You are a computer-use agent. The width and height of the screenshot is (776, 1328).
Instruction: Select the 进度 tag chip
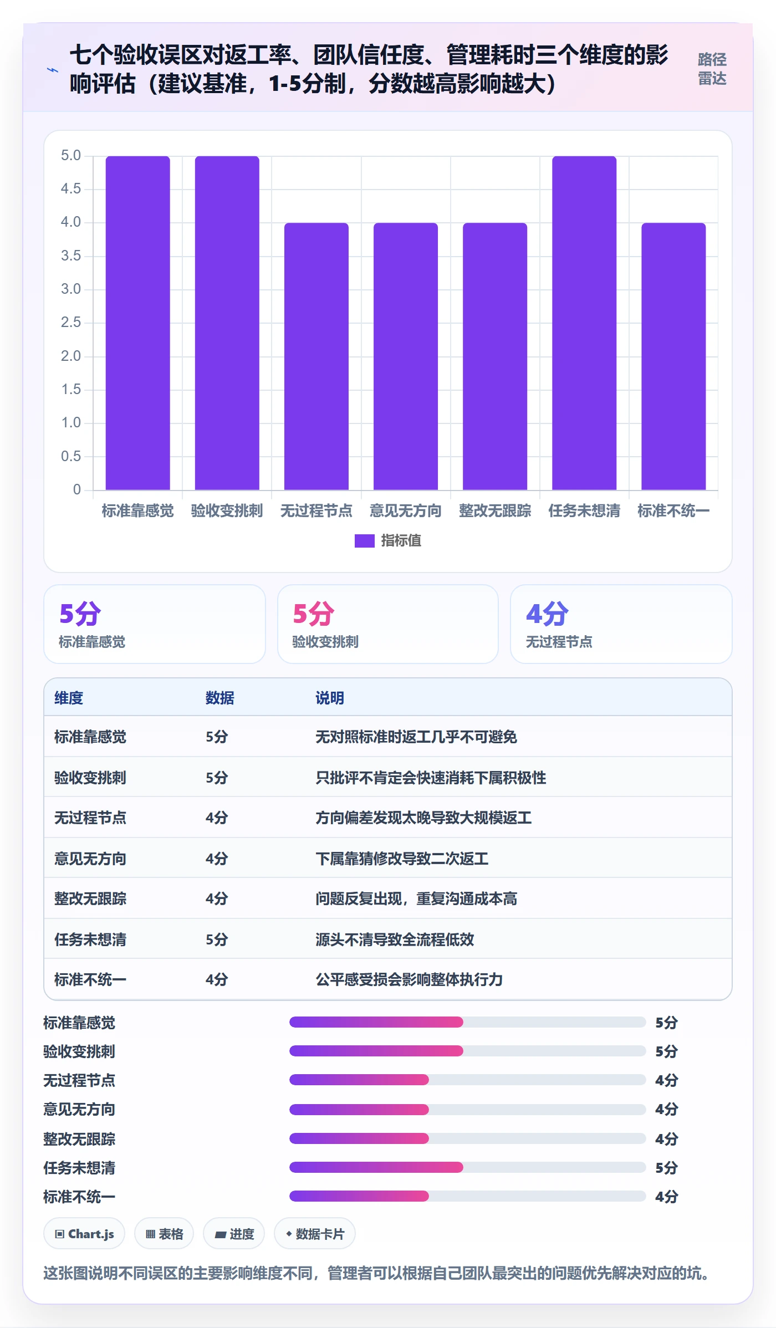(x=234, y=1234)
